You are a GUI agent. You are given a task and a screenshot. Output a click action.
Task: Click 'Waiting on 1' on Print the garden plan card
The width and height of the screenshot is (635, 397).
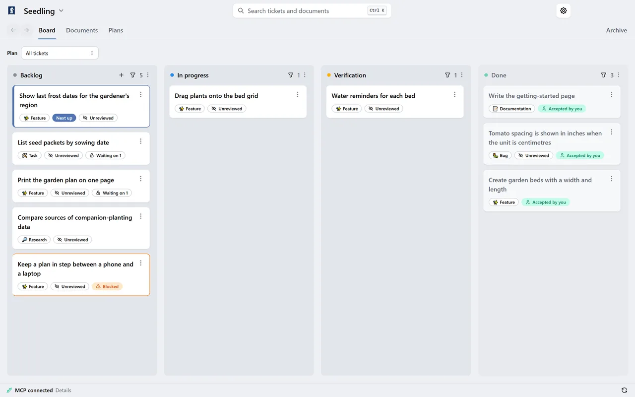pos(112,193)
